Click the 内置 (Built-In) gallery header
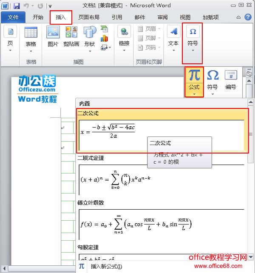Screen dimensions: 255x273 (85, 104)
